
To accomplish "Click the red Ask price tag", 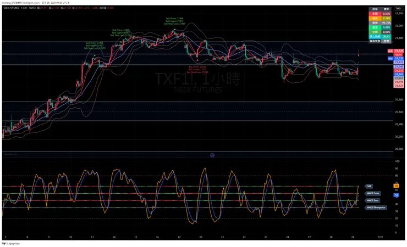I will 391,51.
